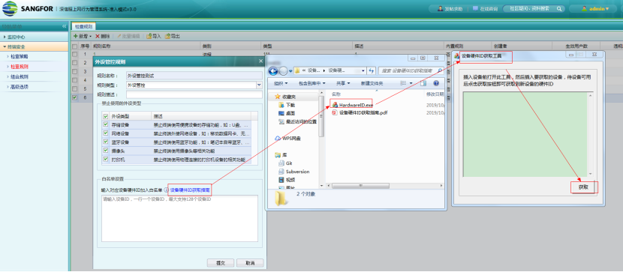Click the whitelist device ID text area
The height and width of the screenshot is (272, 623).
point(180,218)
